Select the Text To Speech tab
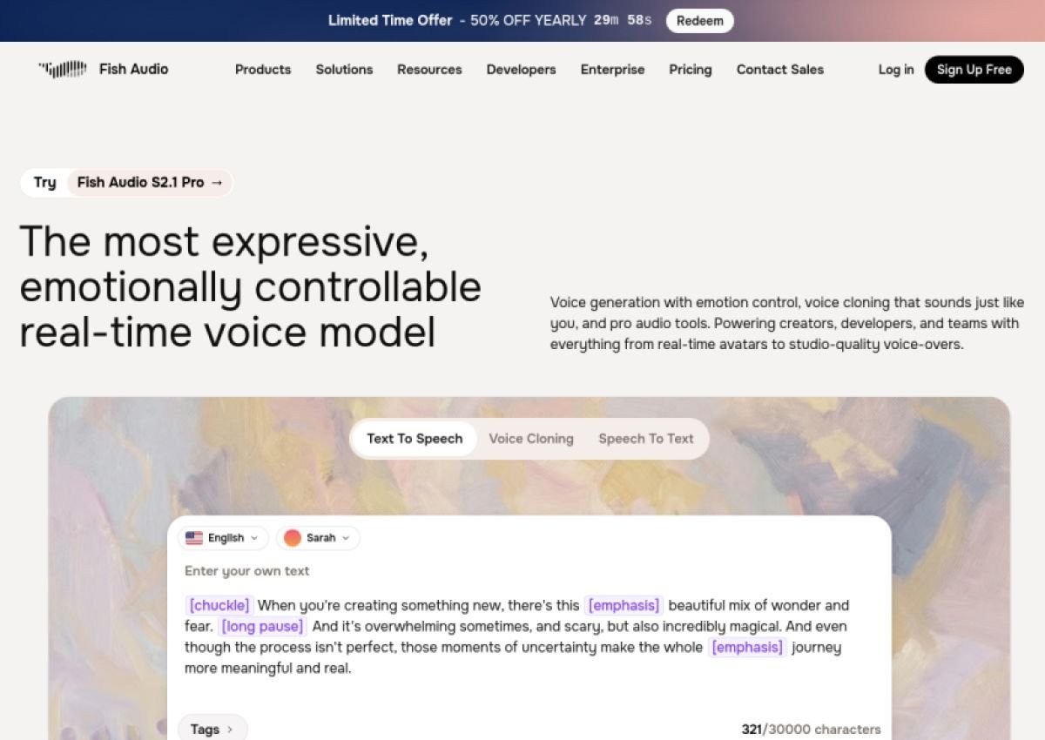 [415, 439]
